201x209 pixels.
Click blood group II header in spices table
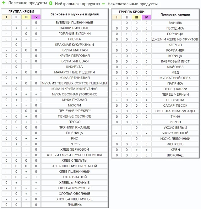(x=127, y=17)
